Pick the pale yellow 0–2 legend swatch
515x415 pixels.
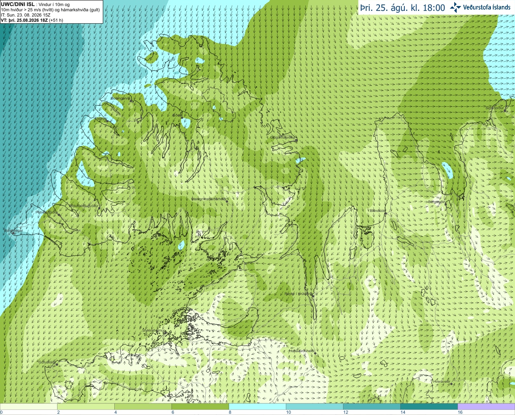[x=29, y=407]
